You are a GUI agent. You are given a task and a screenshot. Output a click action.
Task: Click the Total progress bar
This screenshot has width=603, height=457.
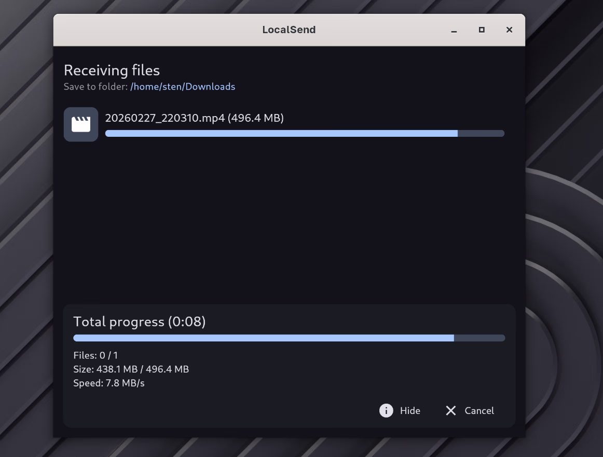pos(289,337)
